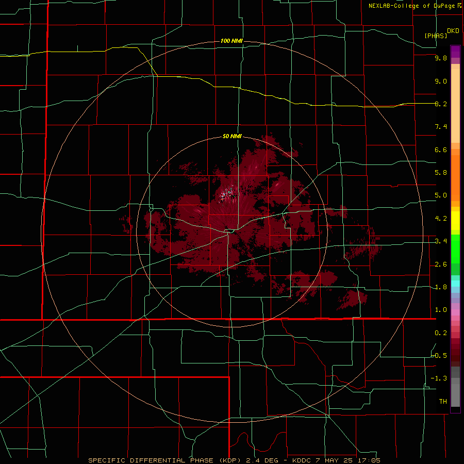This screenshot has height=464, width=464.
Task: Click the 50 NMI range ring label
Action: click(x=232, y=136)
